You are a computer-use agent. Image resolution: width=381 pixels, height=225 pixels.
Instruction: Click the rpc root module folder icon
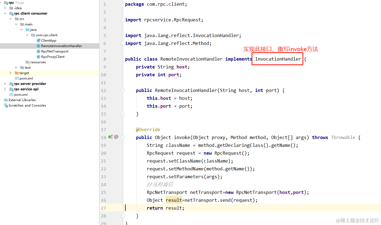click(x=6, y=3)
